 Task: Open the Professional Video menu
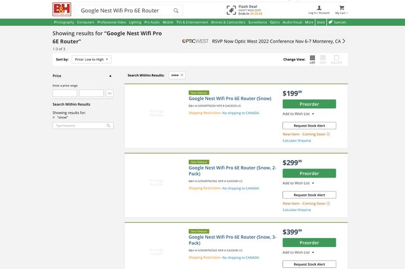tap(111, 22)
